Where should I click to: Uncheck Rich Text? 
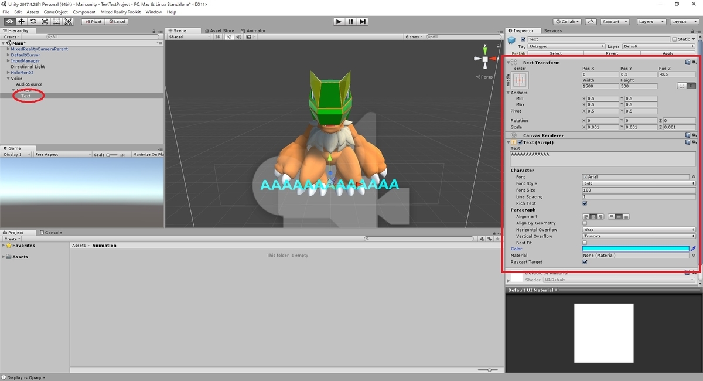coord(585,203)
